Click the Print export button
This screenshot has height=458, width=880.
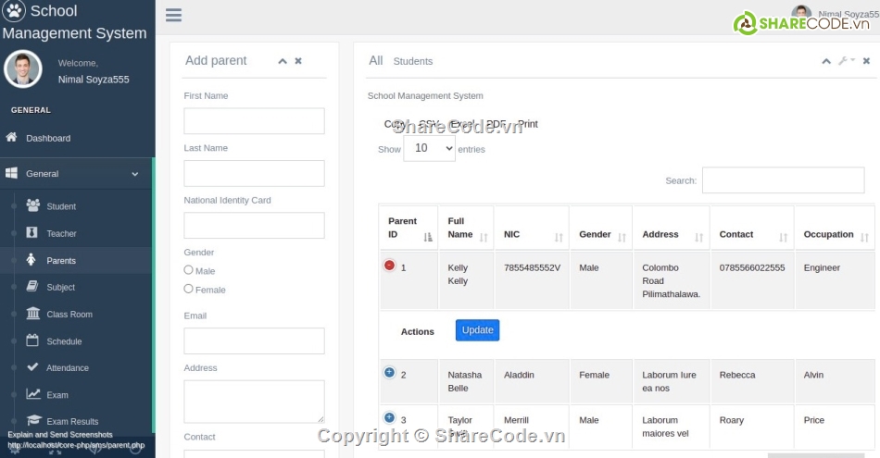(x=527, y=124)
